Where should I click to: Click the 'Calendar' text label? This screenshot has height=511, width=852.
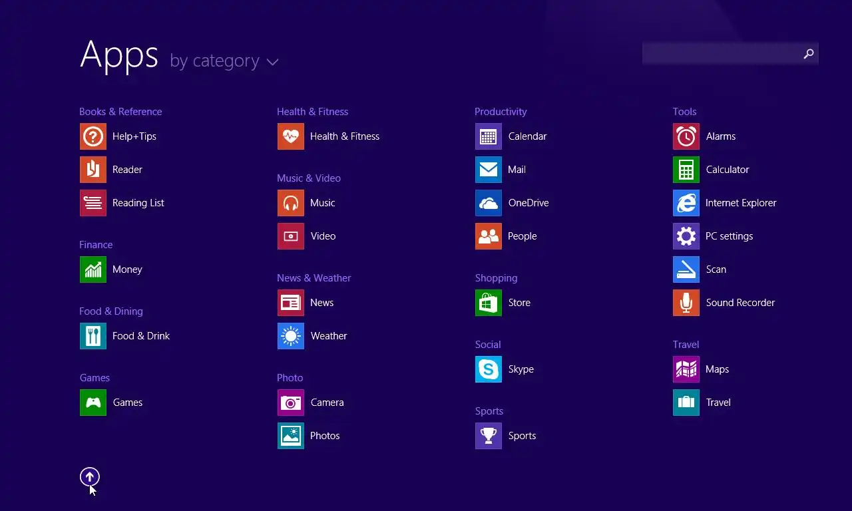coord(527,136)
